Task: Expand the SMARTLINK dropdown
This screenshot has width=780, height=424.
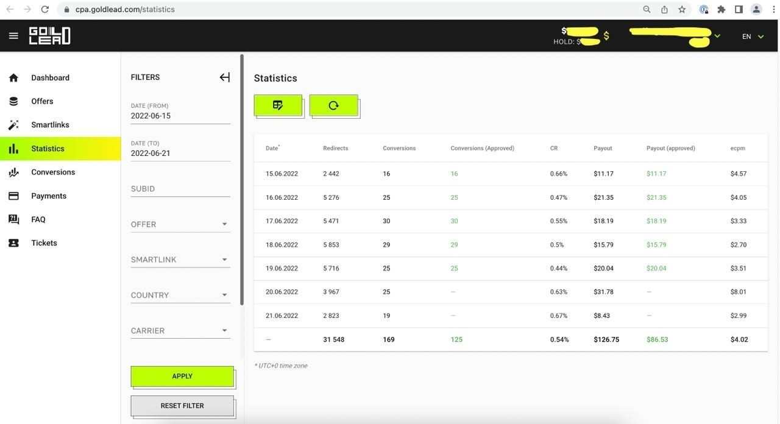Action: coord(180,260)
